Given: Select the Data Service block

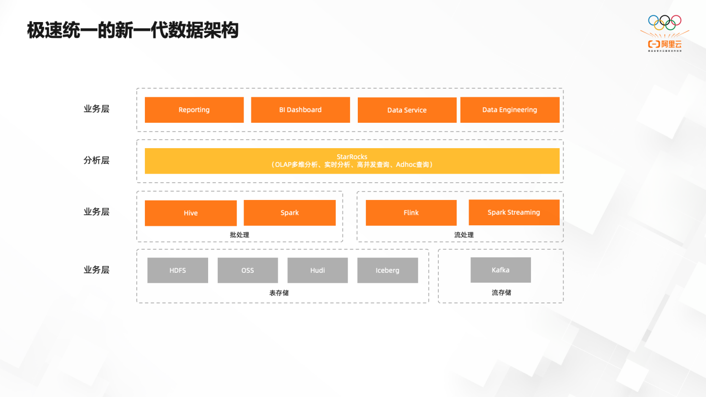Looking at the screenshot, I should coord(407,110).
